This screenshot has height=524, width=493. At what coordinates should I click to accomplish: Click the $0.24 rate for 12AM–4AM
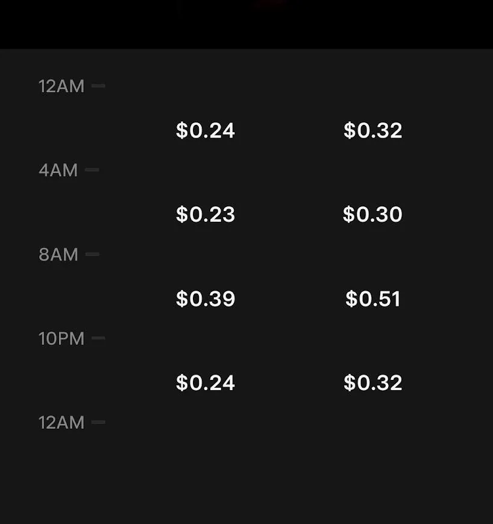[205, 130]
